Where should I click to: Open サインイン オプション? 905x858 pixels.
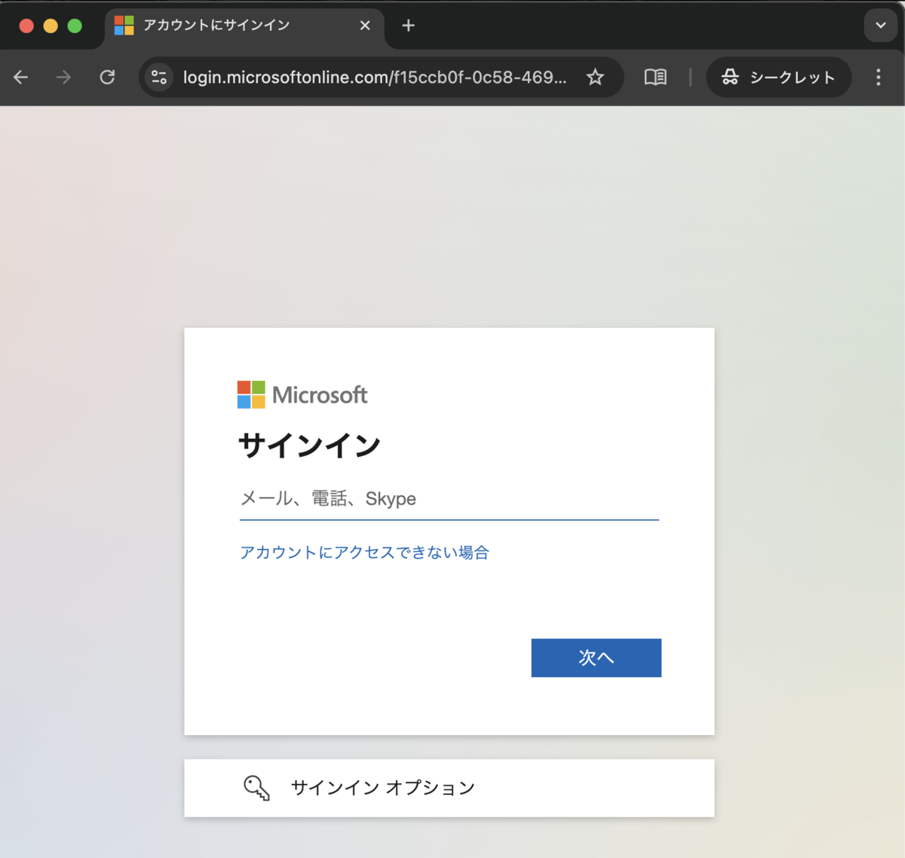point(449,788)
